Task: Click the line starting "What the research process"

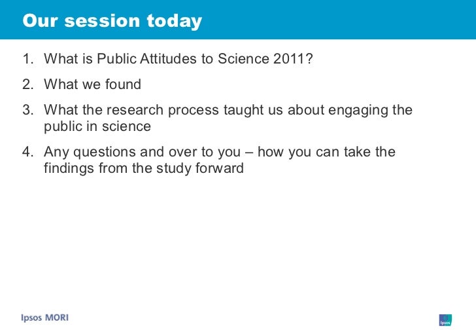Action: 228,110
